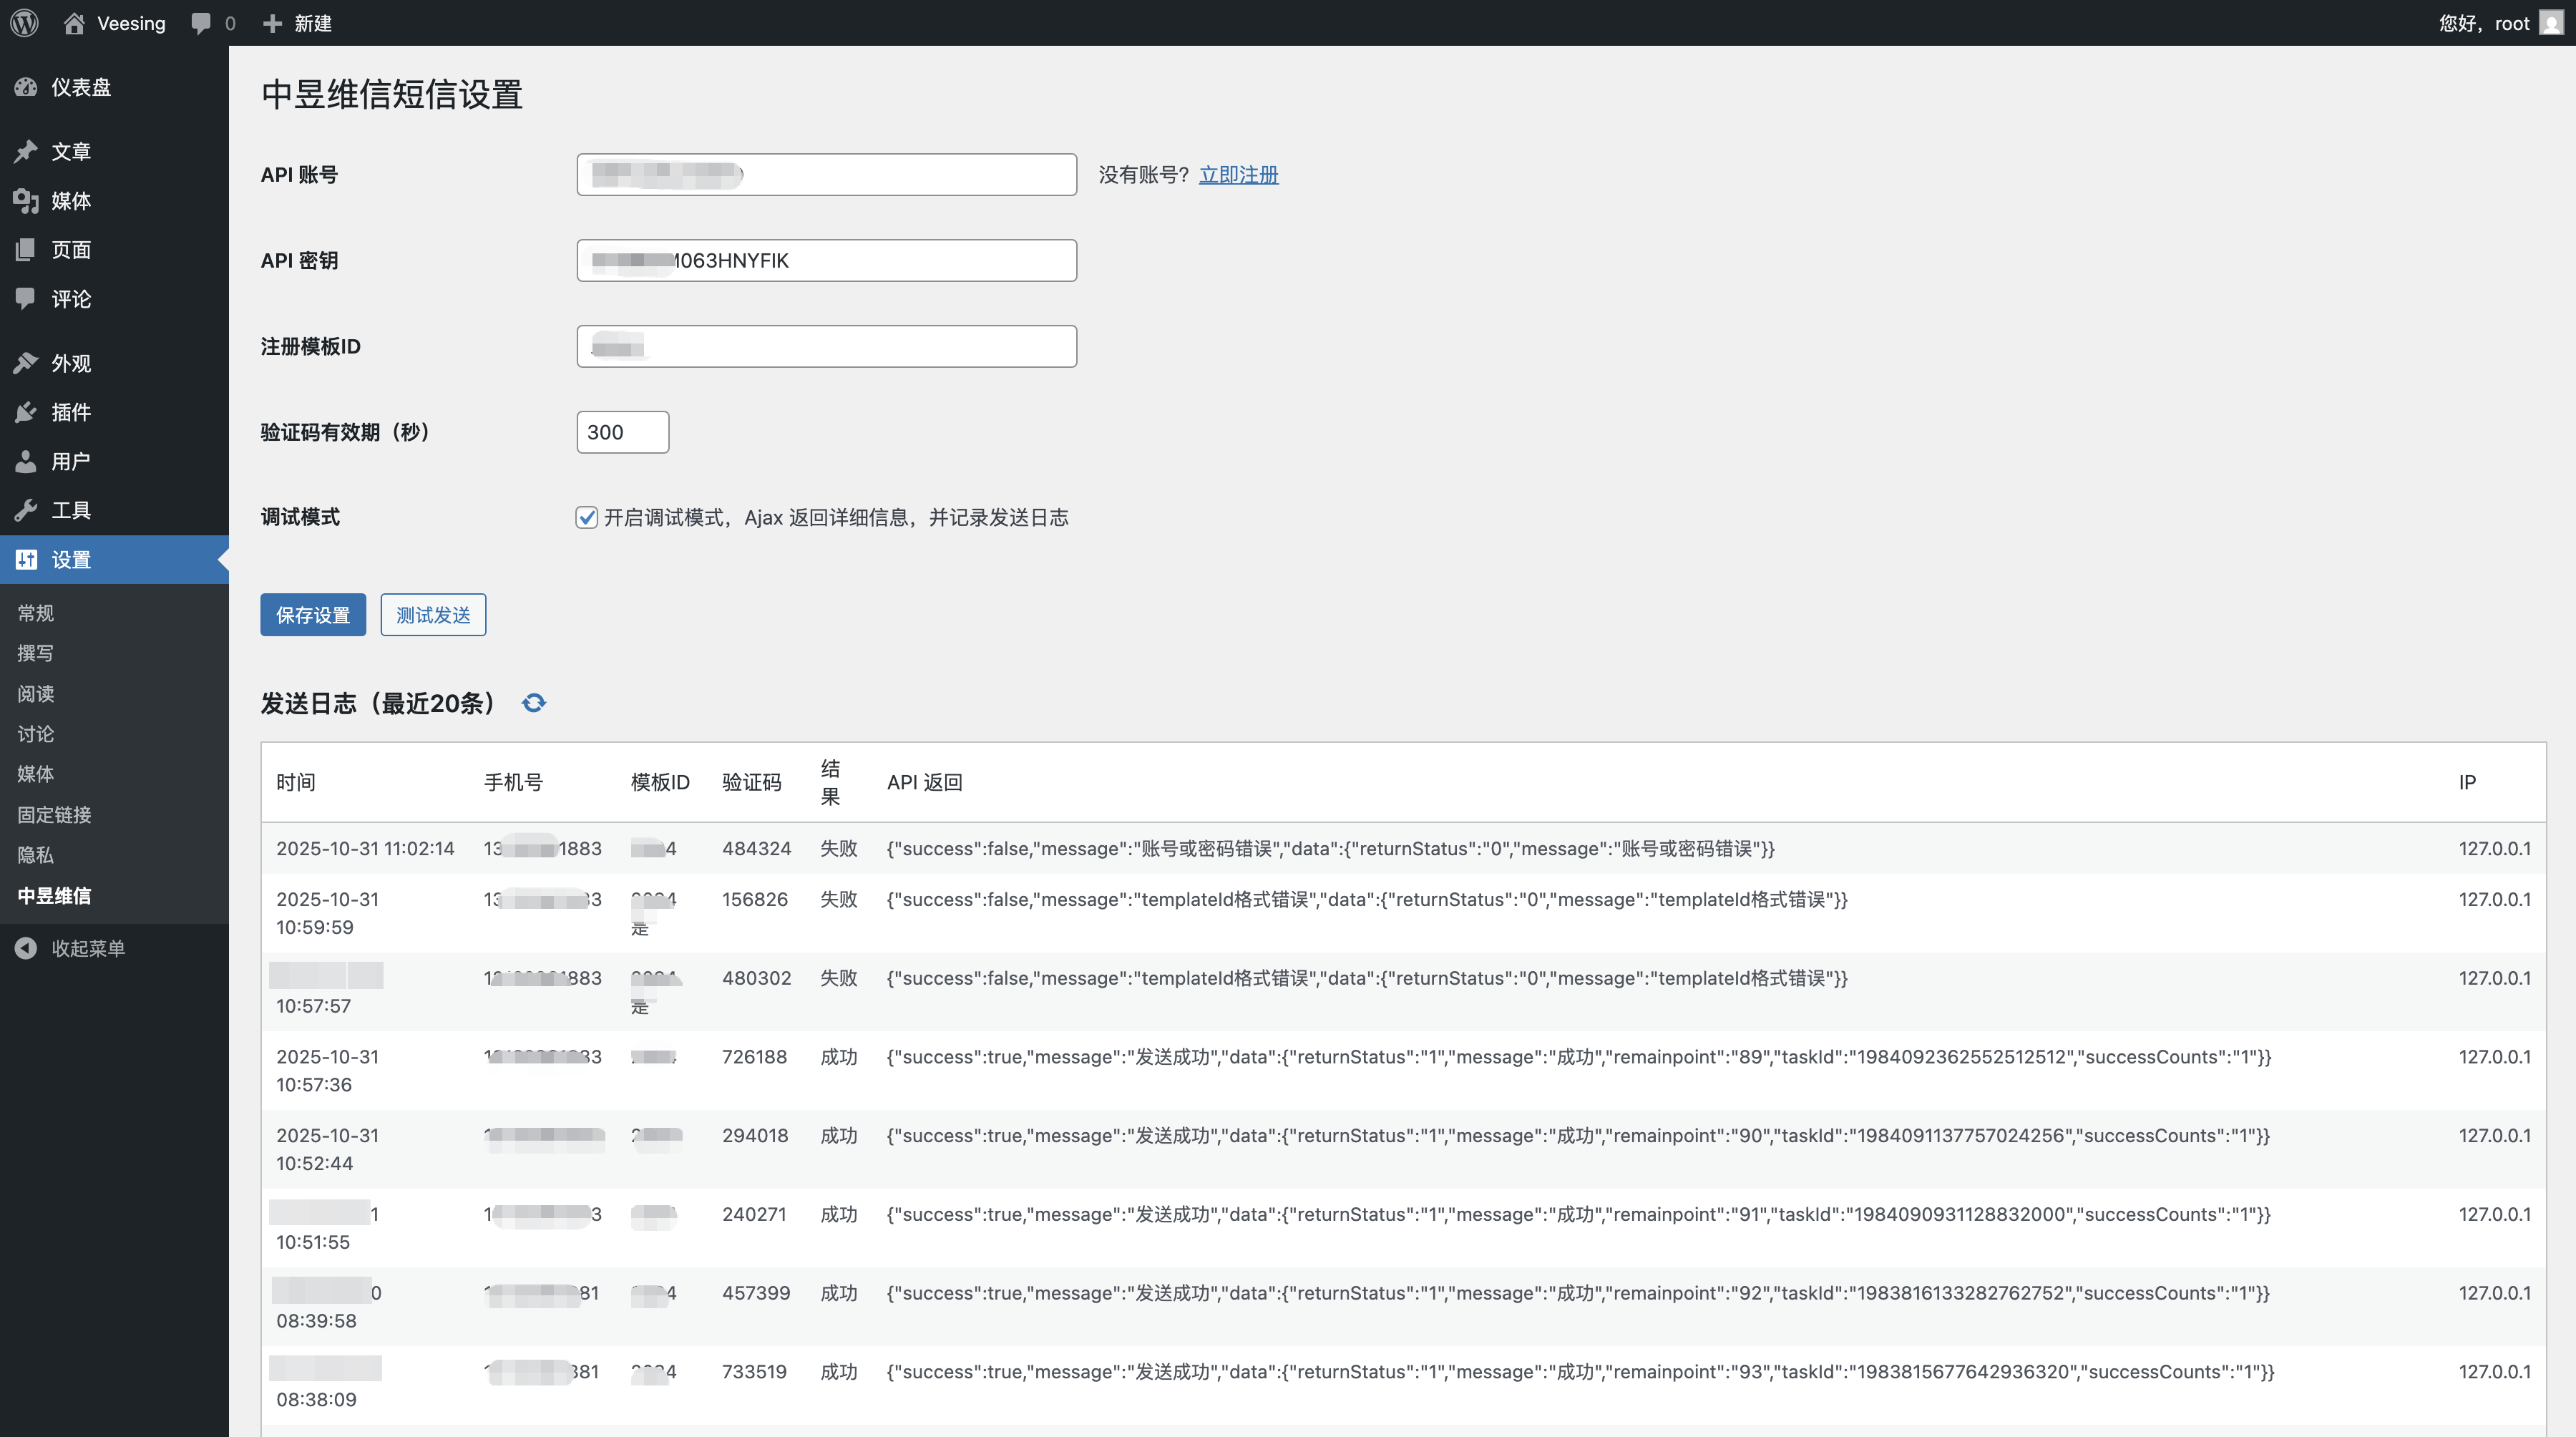Viewport: 2576px width, 1437px height.
Task: Click IP column header
Action: tap(2467, 783)
